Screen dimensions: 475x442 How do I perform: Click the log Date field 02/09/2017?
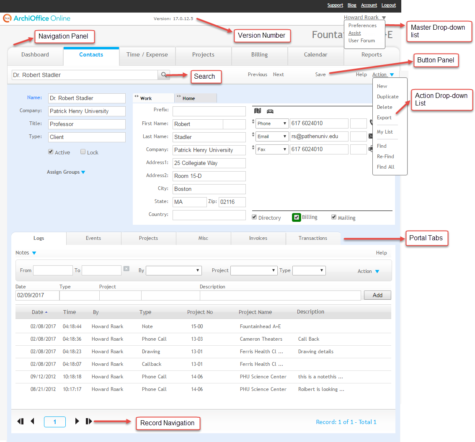pyautogui.click(x=37, y=296)
